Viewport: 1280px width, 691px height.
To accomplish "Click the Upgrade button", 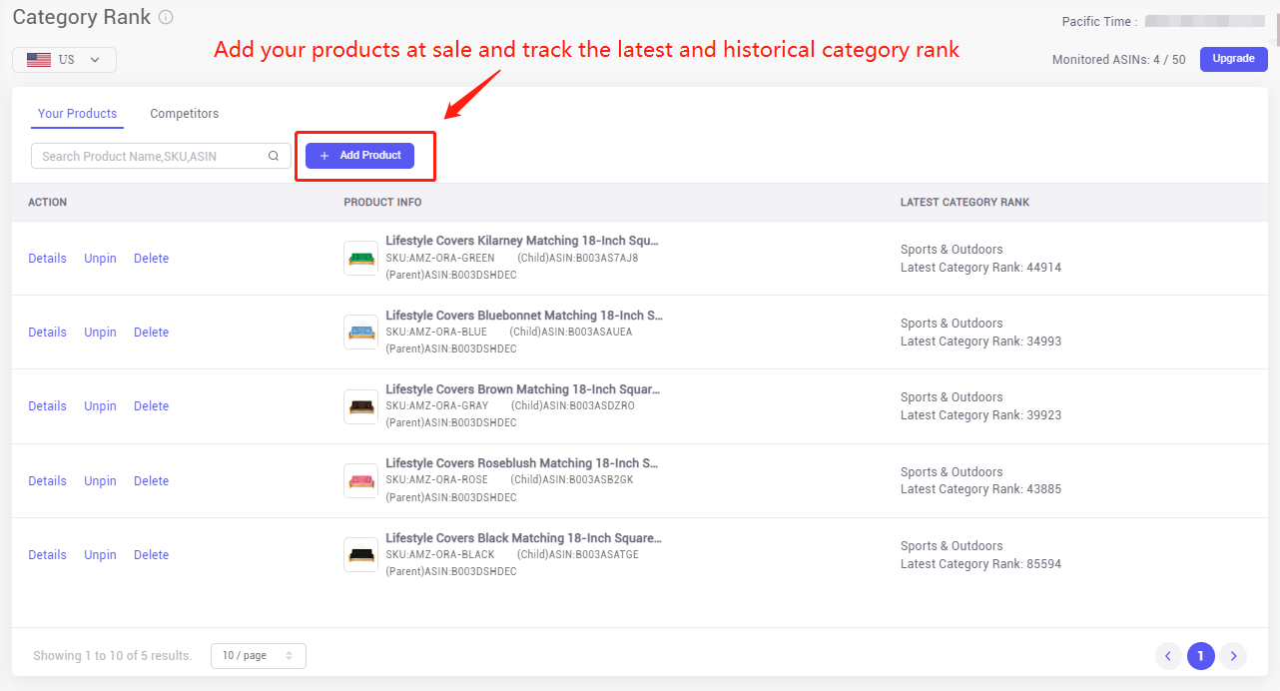I will click(x=1233, y=59).
